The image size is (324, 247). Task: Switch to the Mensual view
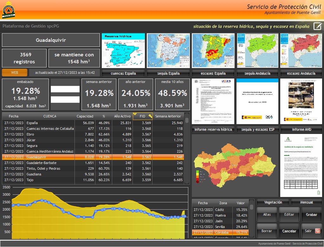[307, 202]
